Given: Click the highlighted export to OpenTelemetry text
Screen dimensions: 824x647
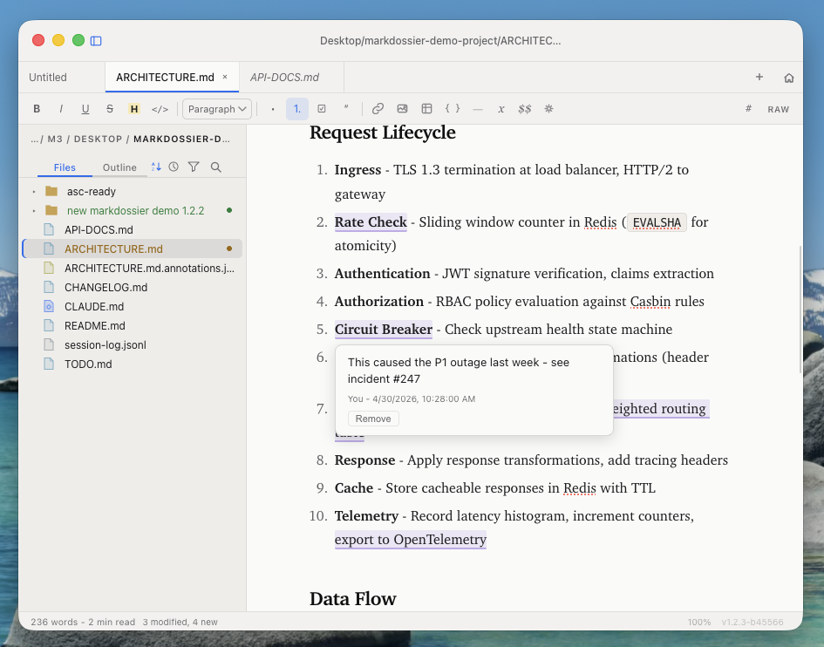Looking at the screenshot, I should coord(411,540).
